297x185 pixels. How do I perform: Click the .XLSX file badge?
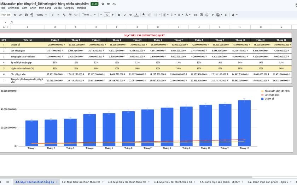coord(94,4)
